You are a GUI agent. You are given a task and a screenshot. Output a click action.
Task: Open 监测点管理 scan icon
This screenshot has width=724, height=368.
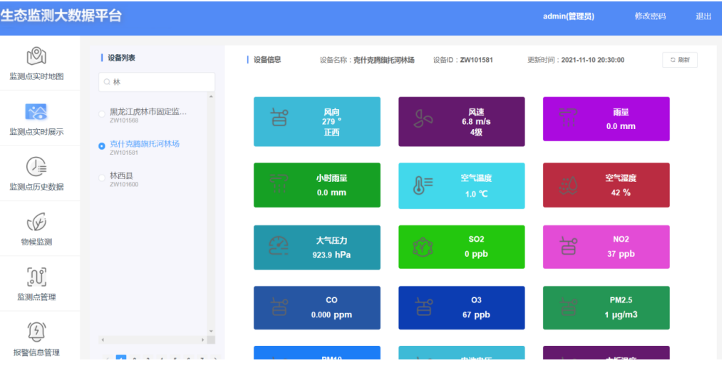click(36, 277)
